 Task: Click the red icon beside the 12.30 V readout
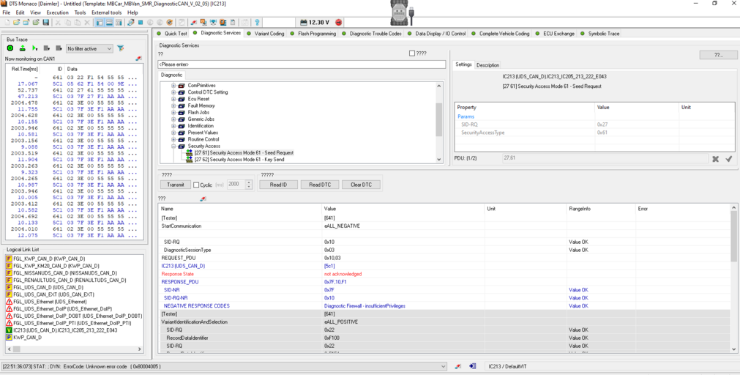pos(338,22)
